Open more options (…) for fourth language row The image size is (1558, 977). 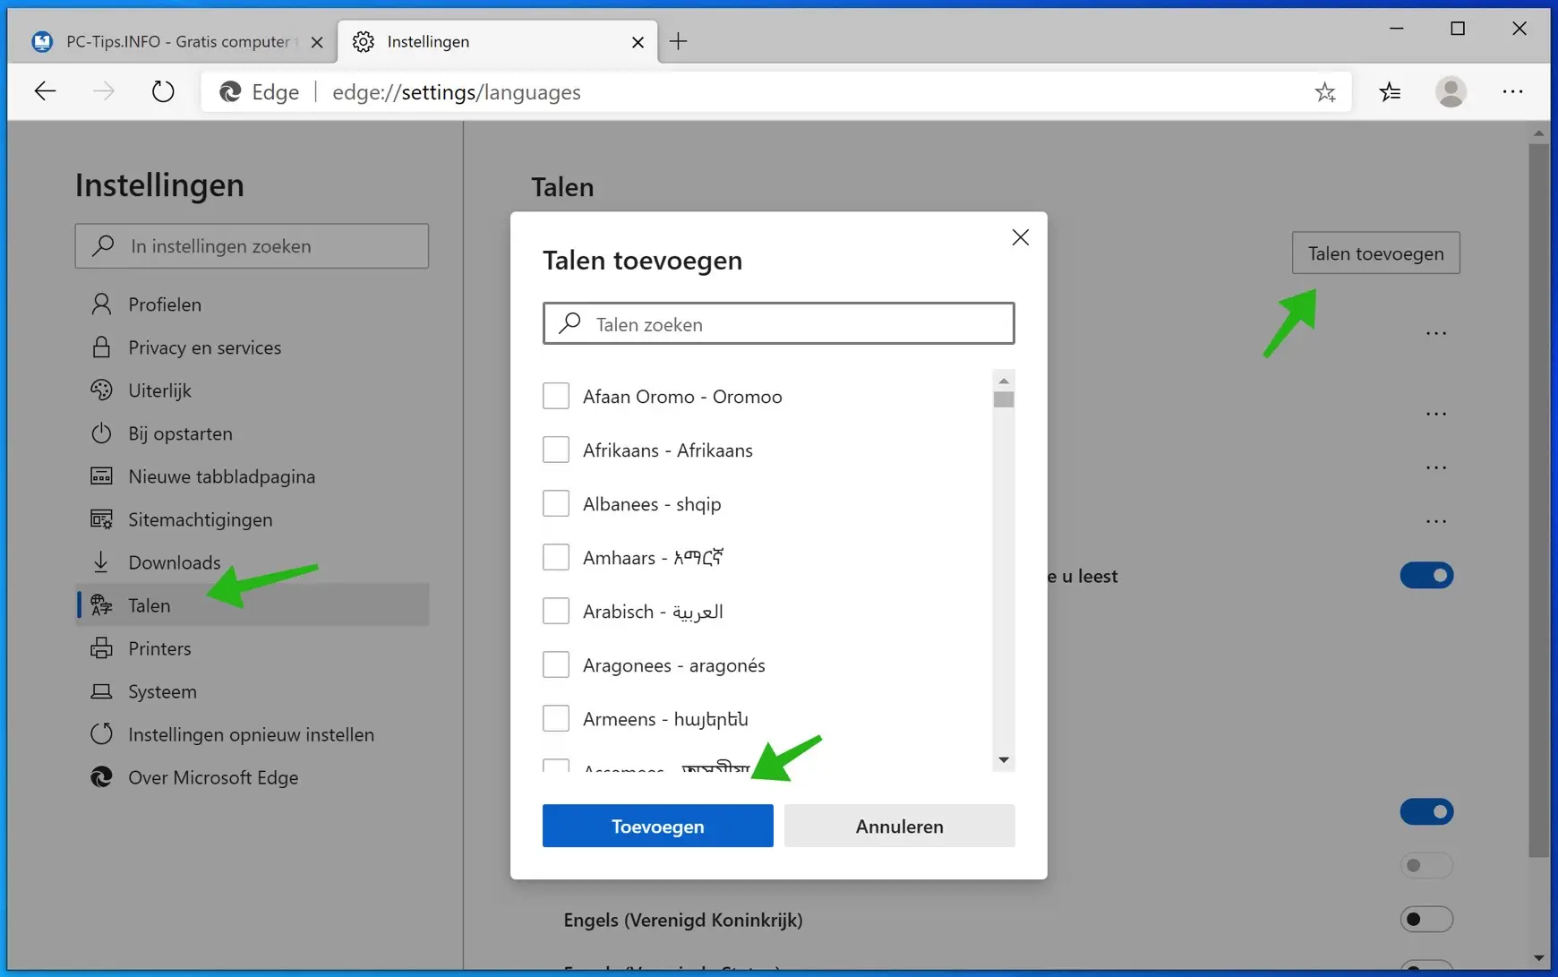(x=1436, y=521)
